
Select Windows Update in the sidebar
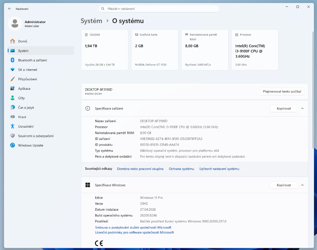[41, 145]
